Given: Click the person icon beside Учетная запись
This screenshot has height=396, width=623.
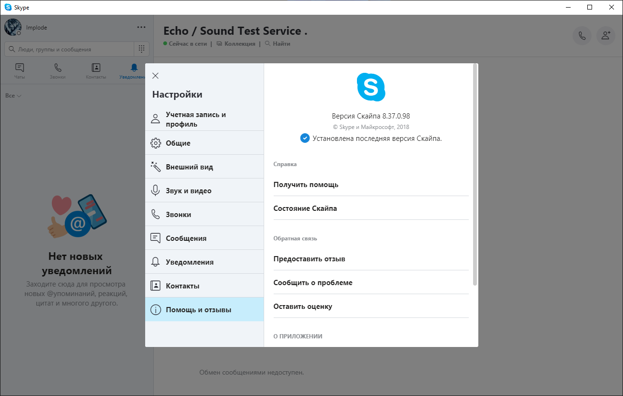Looking at the screenshot, I should coord(155,119).
